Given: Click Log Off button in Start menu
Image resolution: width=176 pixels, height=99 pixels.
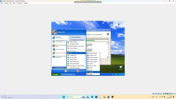Looking at the screenshot, I should 70,71.
